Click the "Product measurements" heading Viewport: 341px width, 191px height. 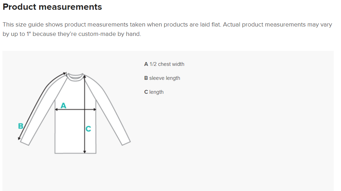point(52,7)
